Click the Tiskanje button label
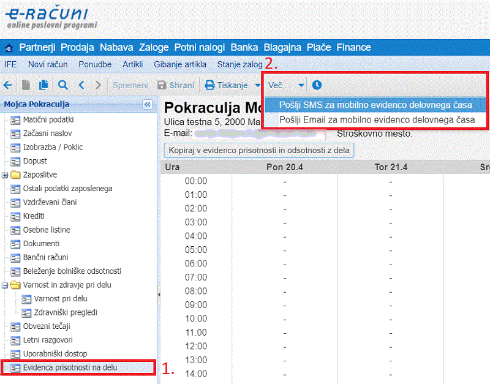The width and height of the screenshot is (490, 384). 232,85
